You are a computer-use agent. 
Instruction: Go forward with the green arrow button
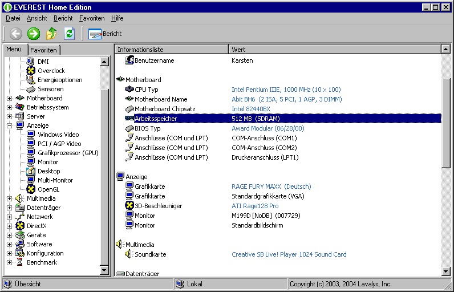pyautogui.click(x=34, y=34)
